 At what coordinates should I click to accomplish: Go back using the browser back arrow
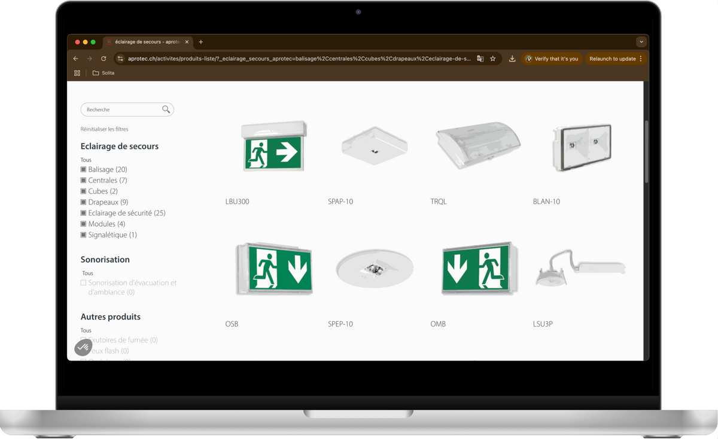[76, 59]
